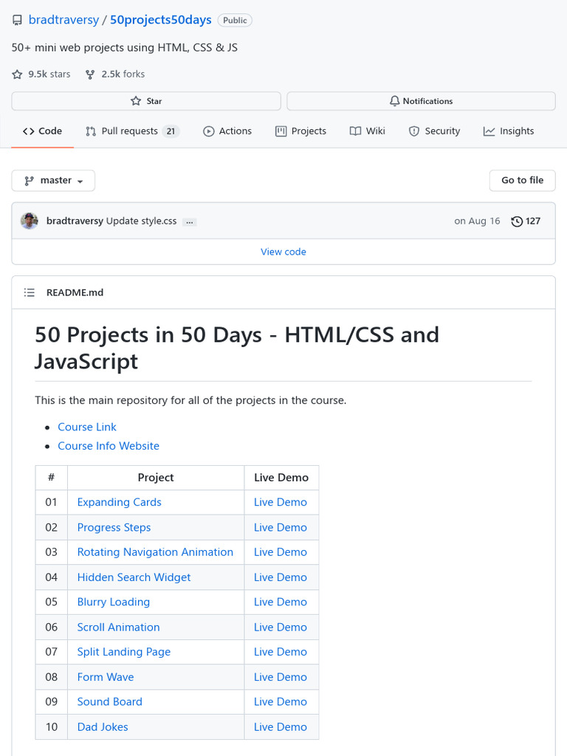
Task: Open the master branch dropdown
Action: [x=53, y=180]
